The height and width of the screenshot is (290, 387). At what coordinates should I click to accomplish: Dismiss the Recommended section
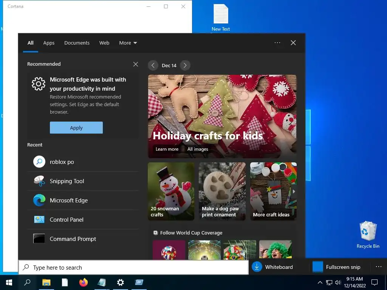136,64
